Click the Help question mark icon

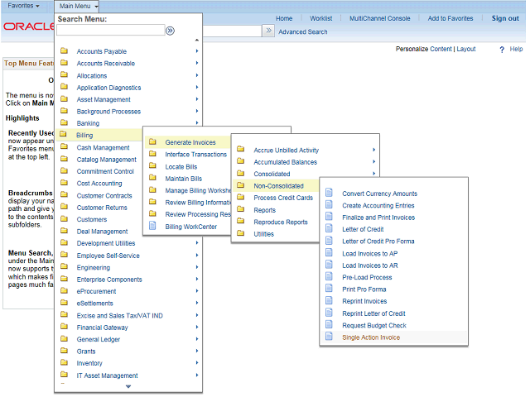(502, 50)
